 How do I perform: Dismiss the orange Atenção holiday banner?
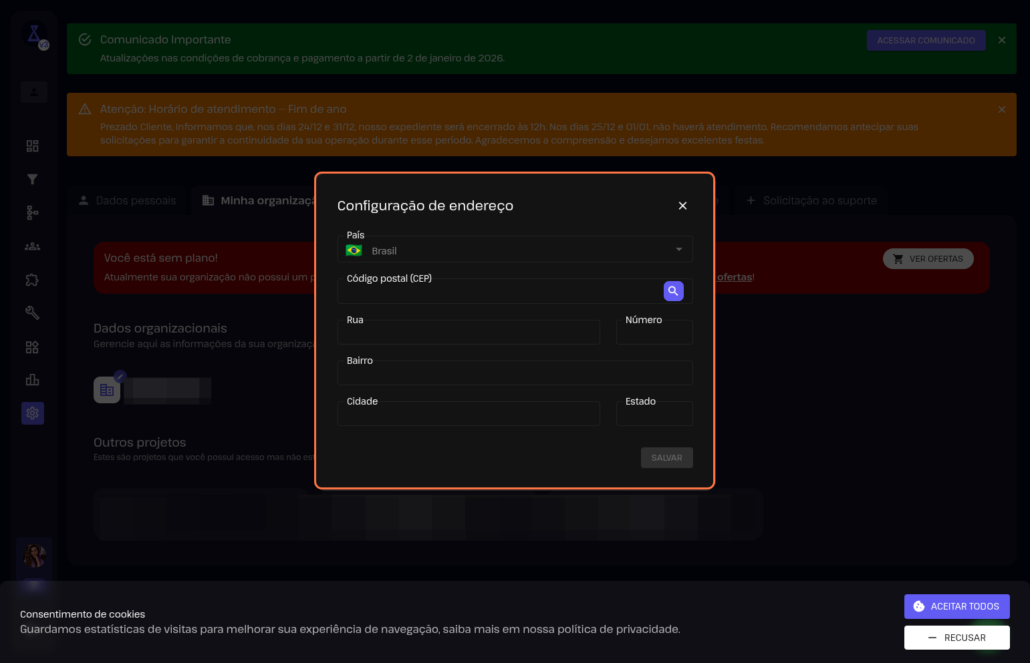click(x=1001, y=109)
